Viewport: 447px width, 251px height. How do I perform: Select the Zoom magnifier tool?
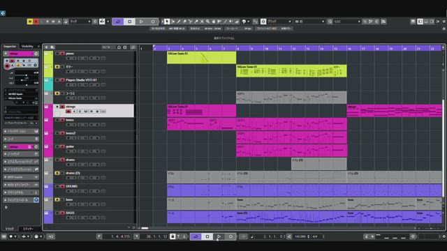[x=208, y=22]
